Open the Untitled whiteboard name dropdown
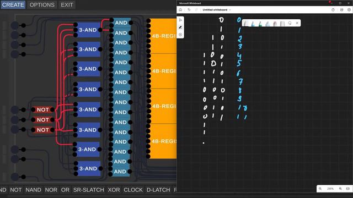Viewport: 353px width, 198px height. tap(230, 10)
